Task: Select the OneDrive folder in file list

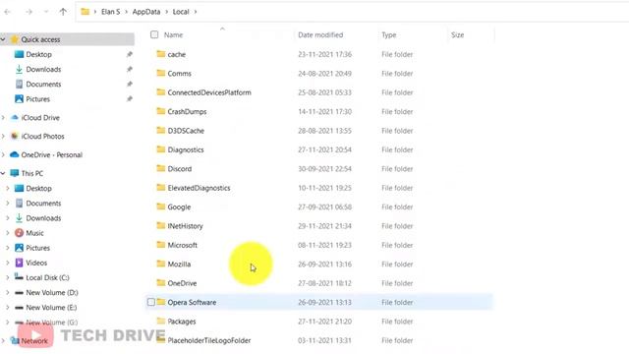Action: coord(182,283)
